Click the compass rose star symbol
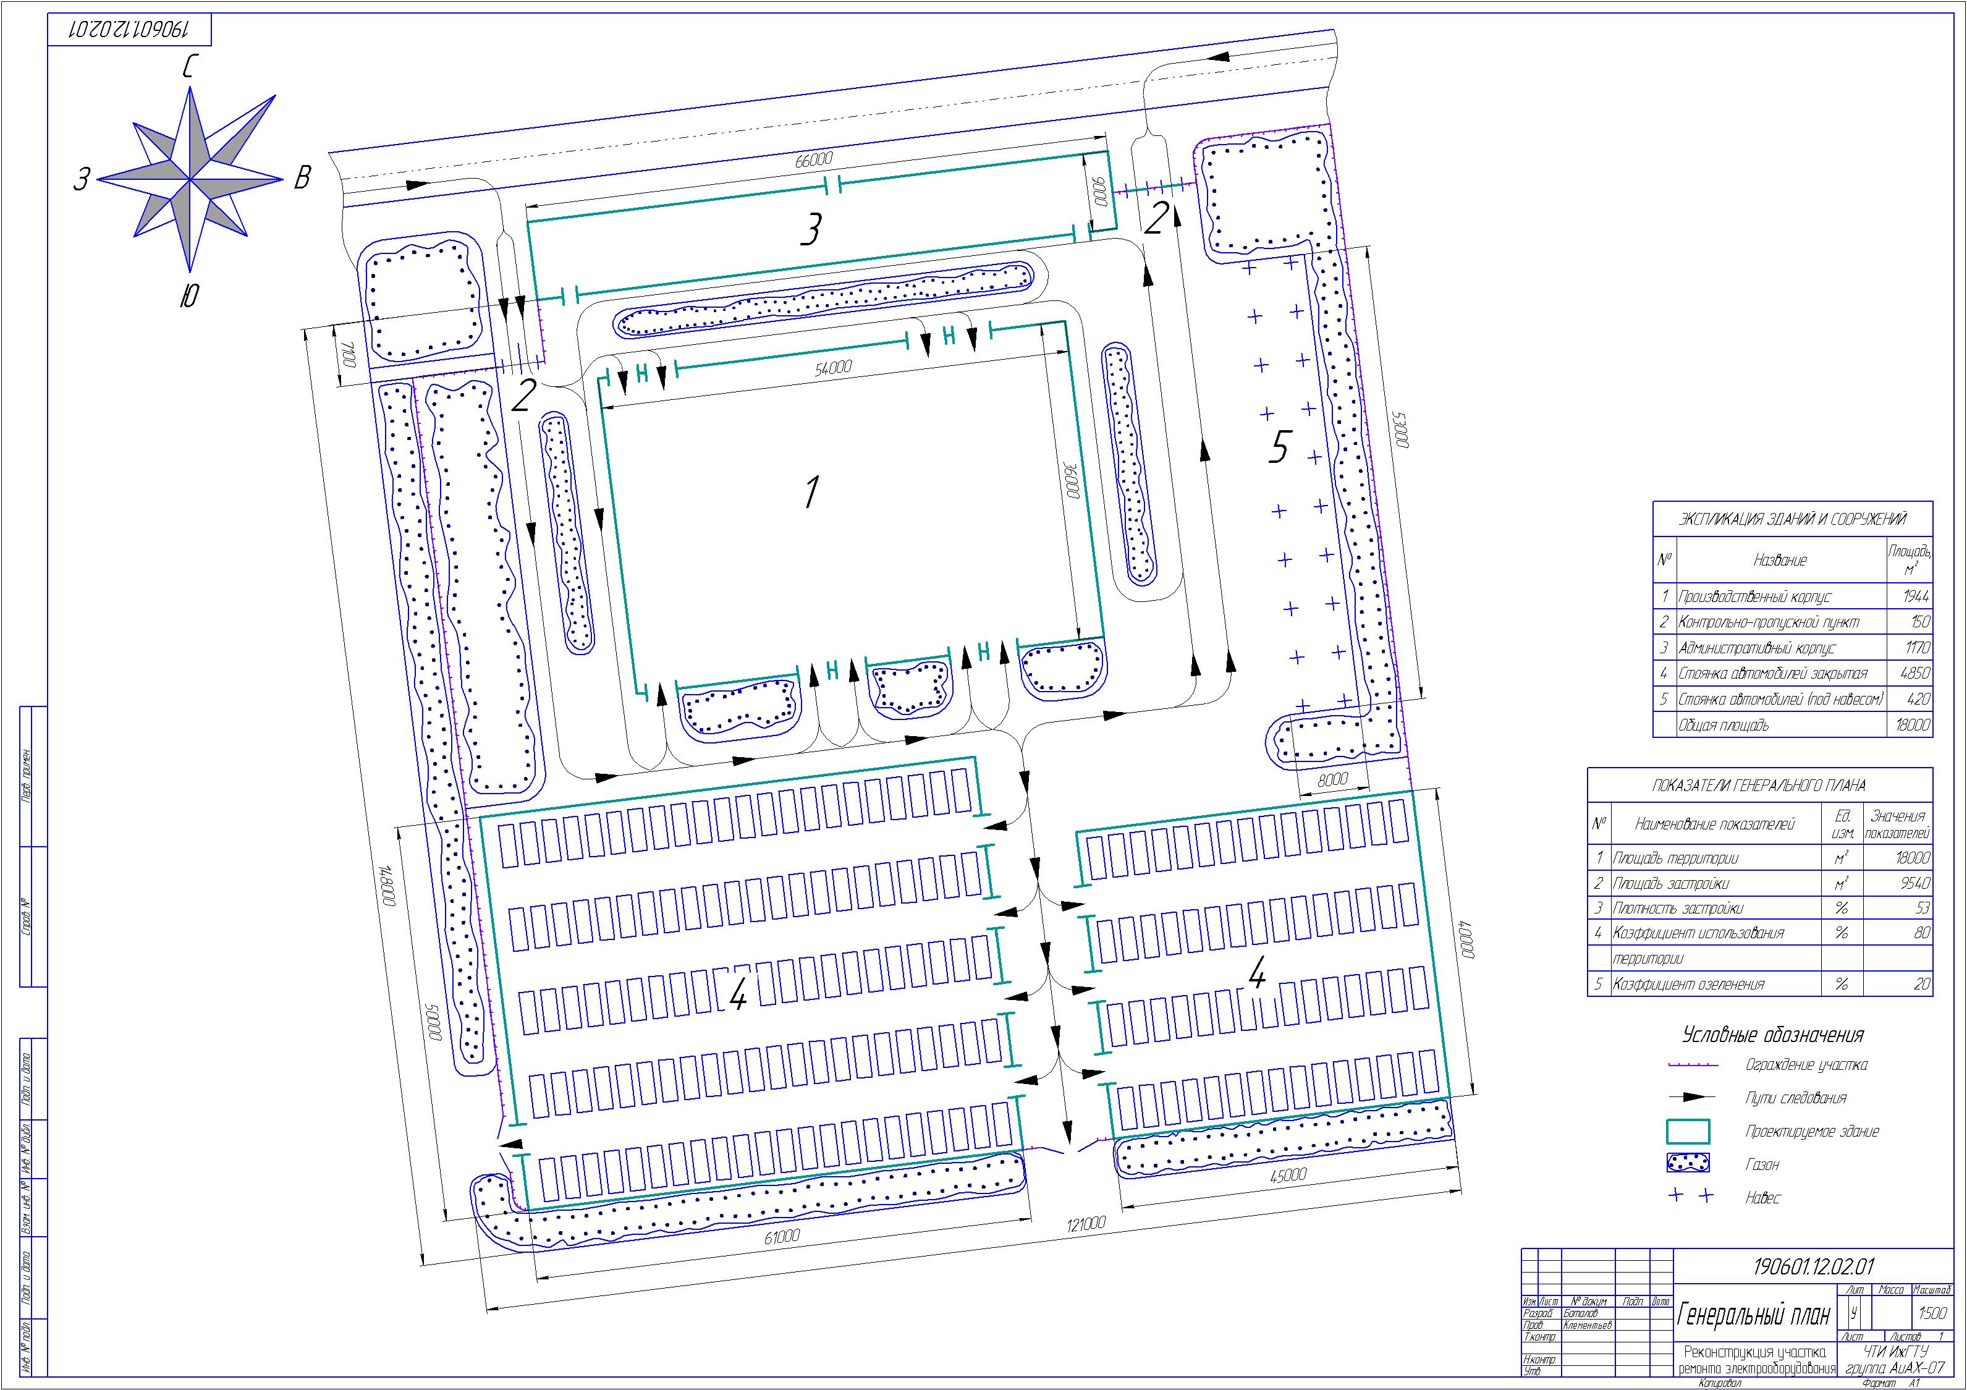 (190, 179)
